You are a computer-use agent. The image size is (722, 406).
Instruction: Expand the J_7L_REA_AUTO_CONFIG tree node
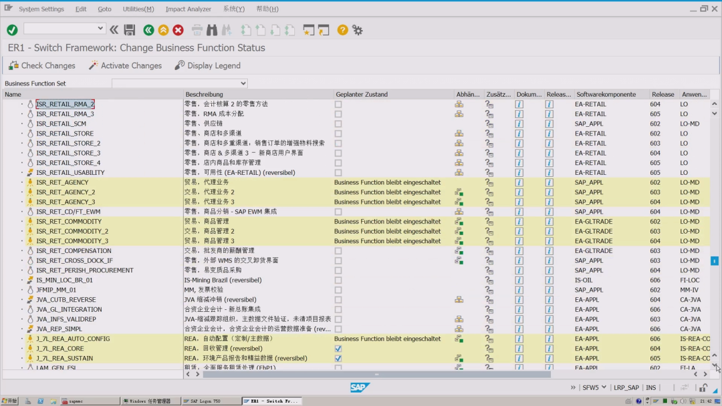click(x=21, y=339)
